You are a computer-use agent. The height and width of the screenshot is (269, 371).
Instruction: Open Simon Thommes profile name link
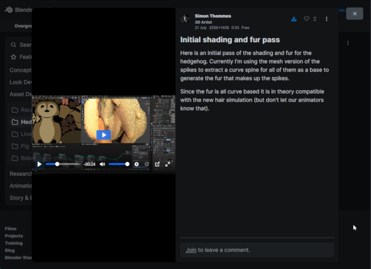213,16
